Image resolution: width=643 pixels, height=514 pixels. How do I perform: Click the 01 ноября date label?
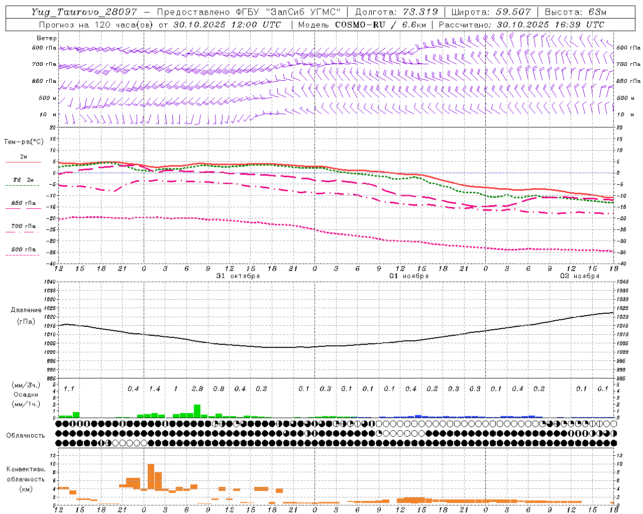tap(409, 276)
